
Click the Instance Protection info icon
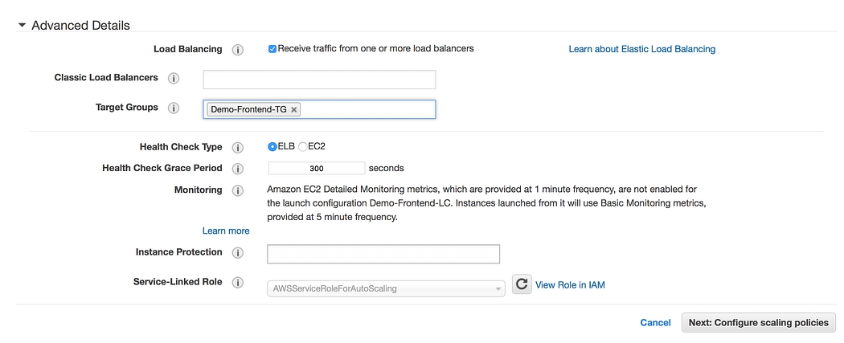coord(238,253)
